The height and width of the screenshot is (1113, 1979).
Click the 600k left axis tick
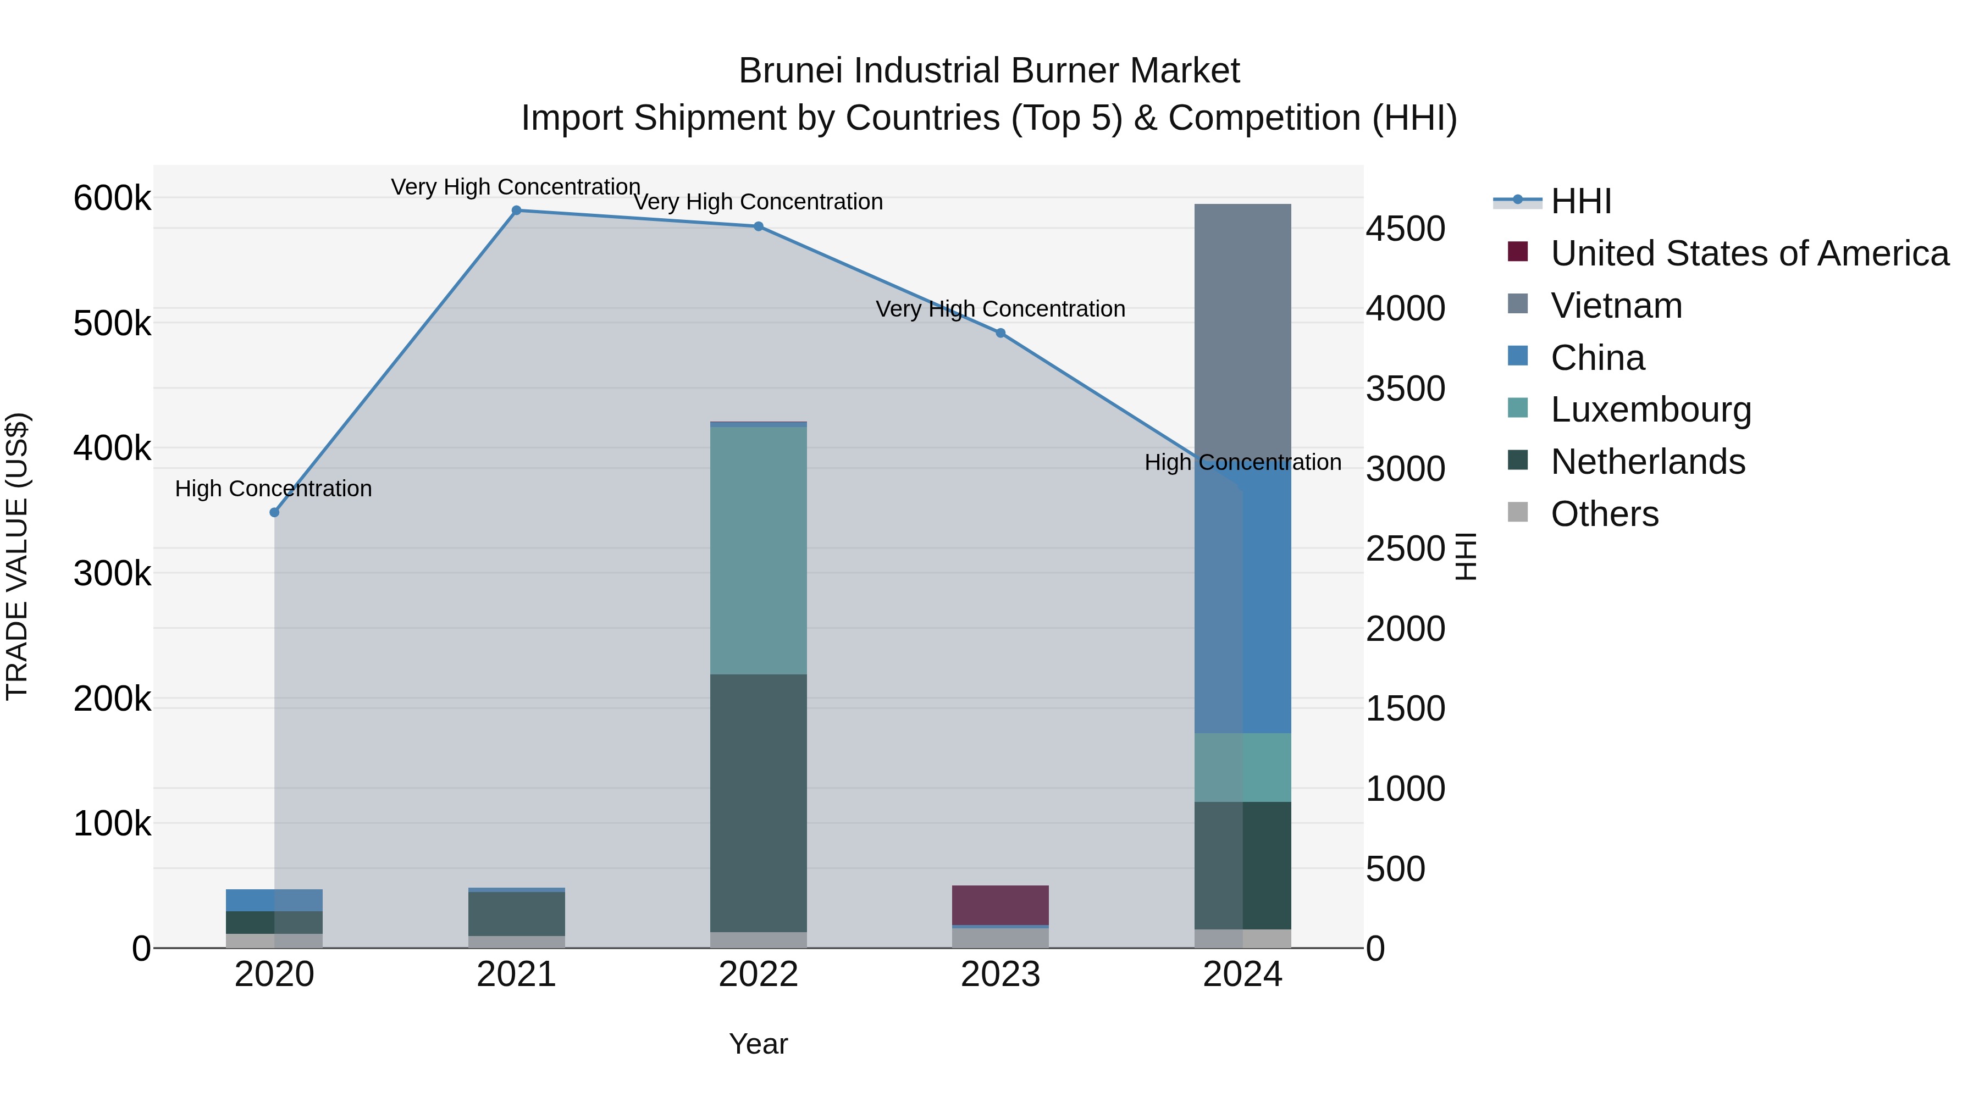[x=112, y=198]
